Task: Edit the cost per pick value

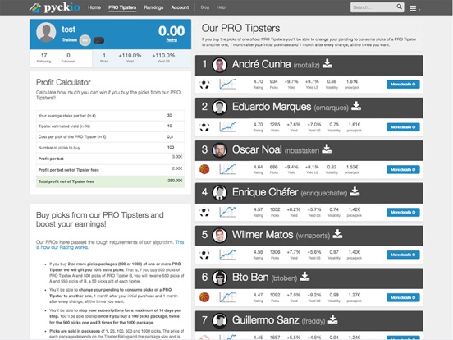Action: [x=170, y=137]
